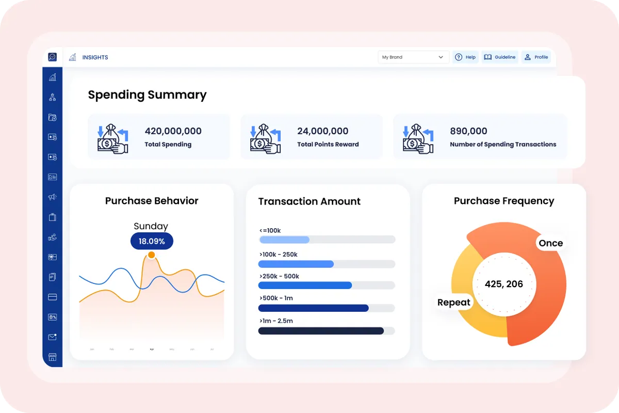Open the credit card sidebar icon

pos(52,297)
